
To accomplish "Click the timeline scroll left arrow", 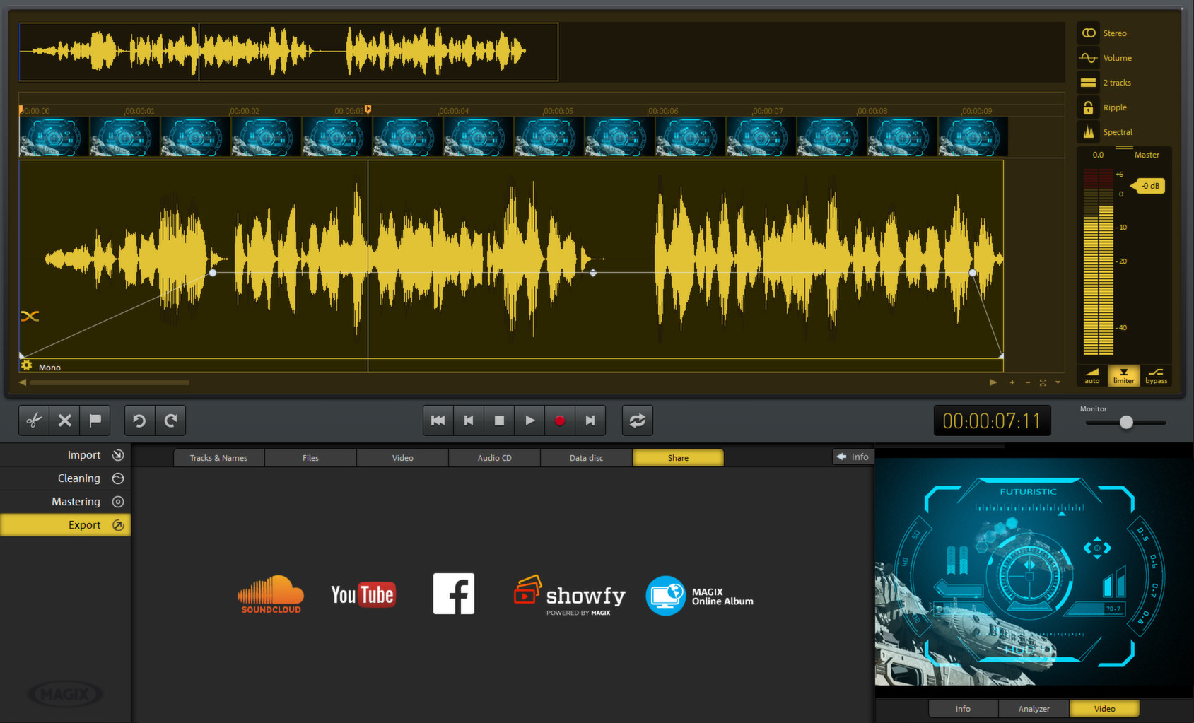I will tap(23, 382).
